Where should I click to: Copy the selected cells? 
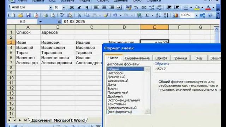pos(87,15)
